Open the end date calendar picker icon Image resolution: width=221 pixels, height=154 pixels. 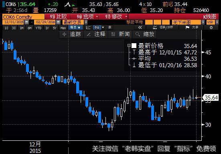pos(58,22)
